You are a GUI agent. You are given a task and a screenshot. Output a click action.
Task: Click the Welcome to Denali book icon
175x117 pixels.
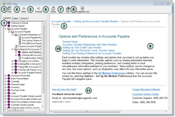(9, 23)
